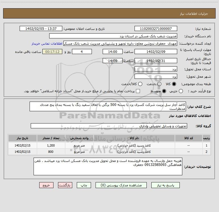Click row 2 item name کاغذ رسید
The image size is (219, 212).
[134, 152]
